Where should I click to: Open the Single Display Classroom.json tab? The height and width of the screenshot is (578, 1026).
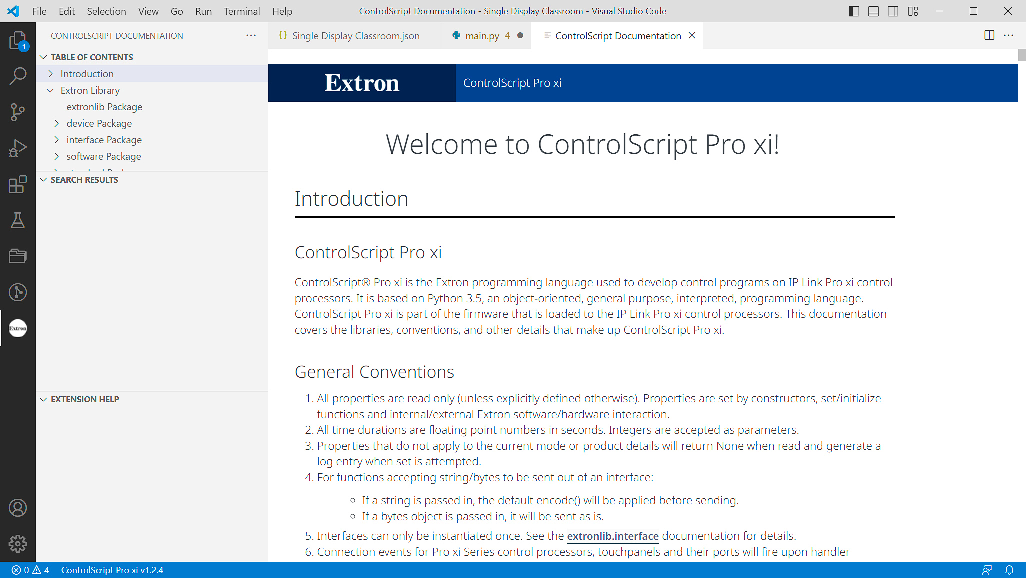356,35
